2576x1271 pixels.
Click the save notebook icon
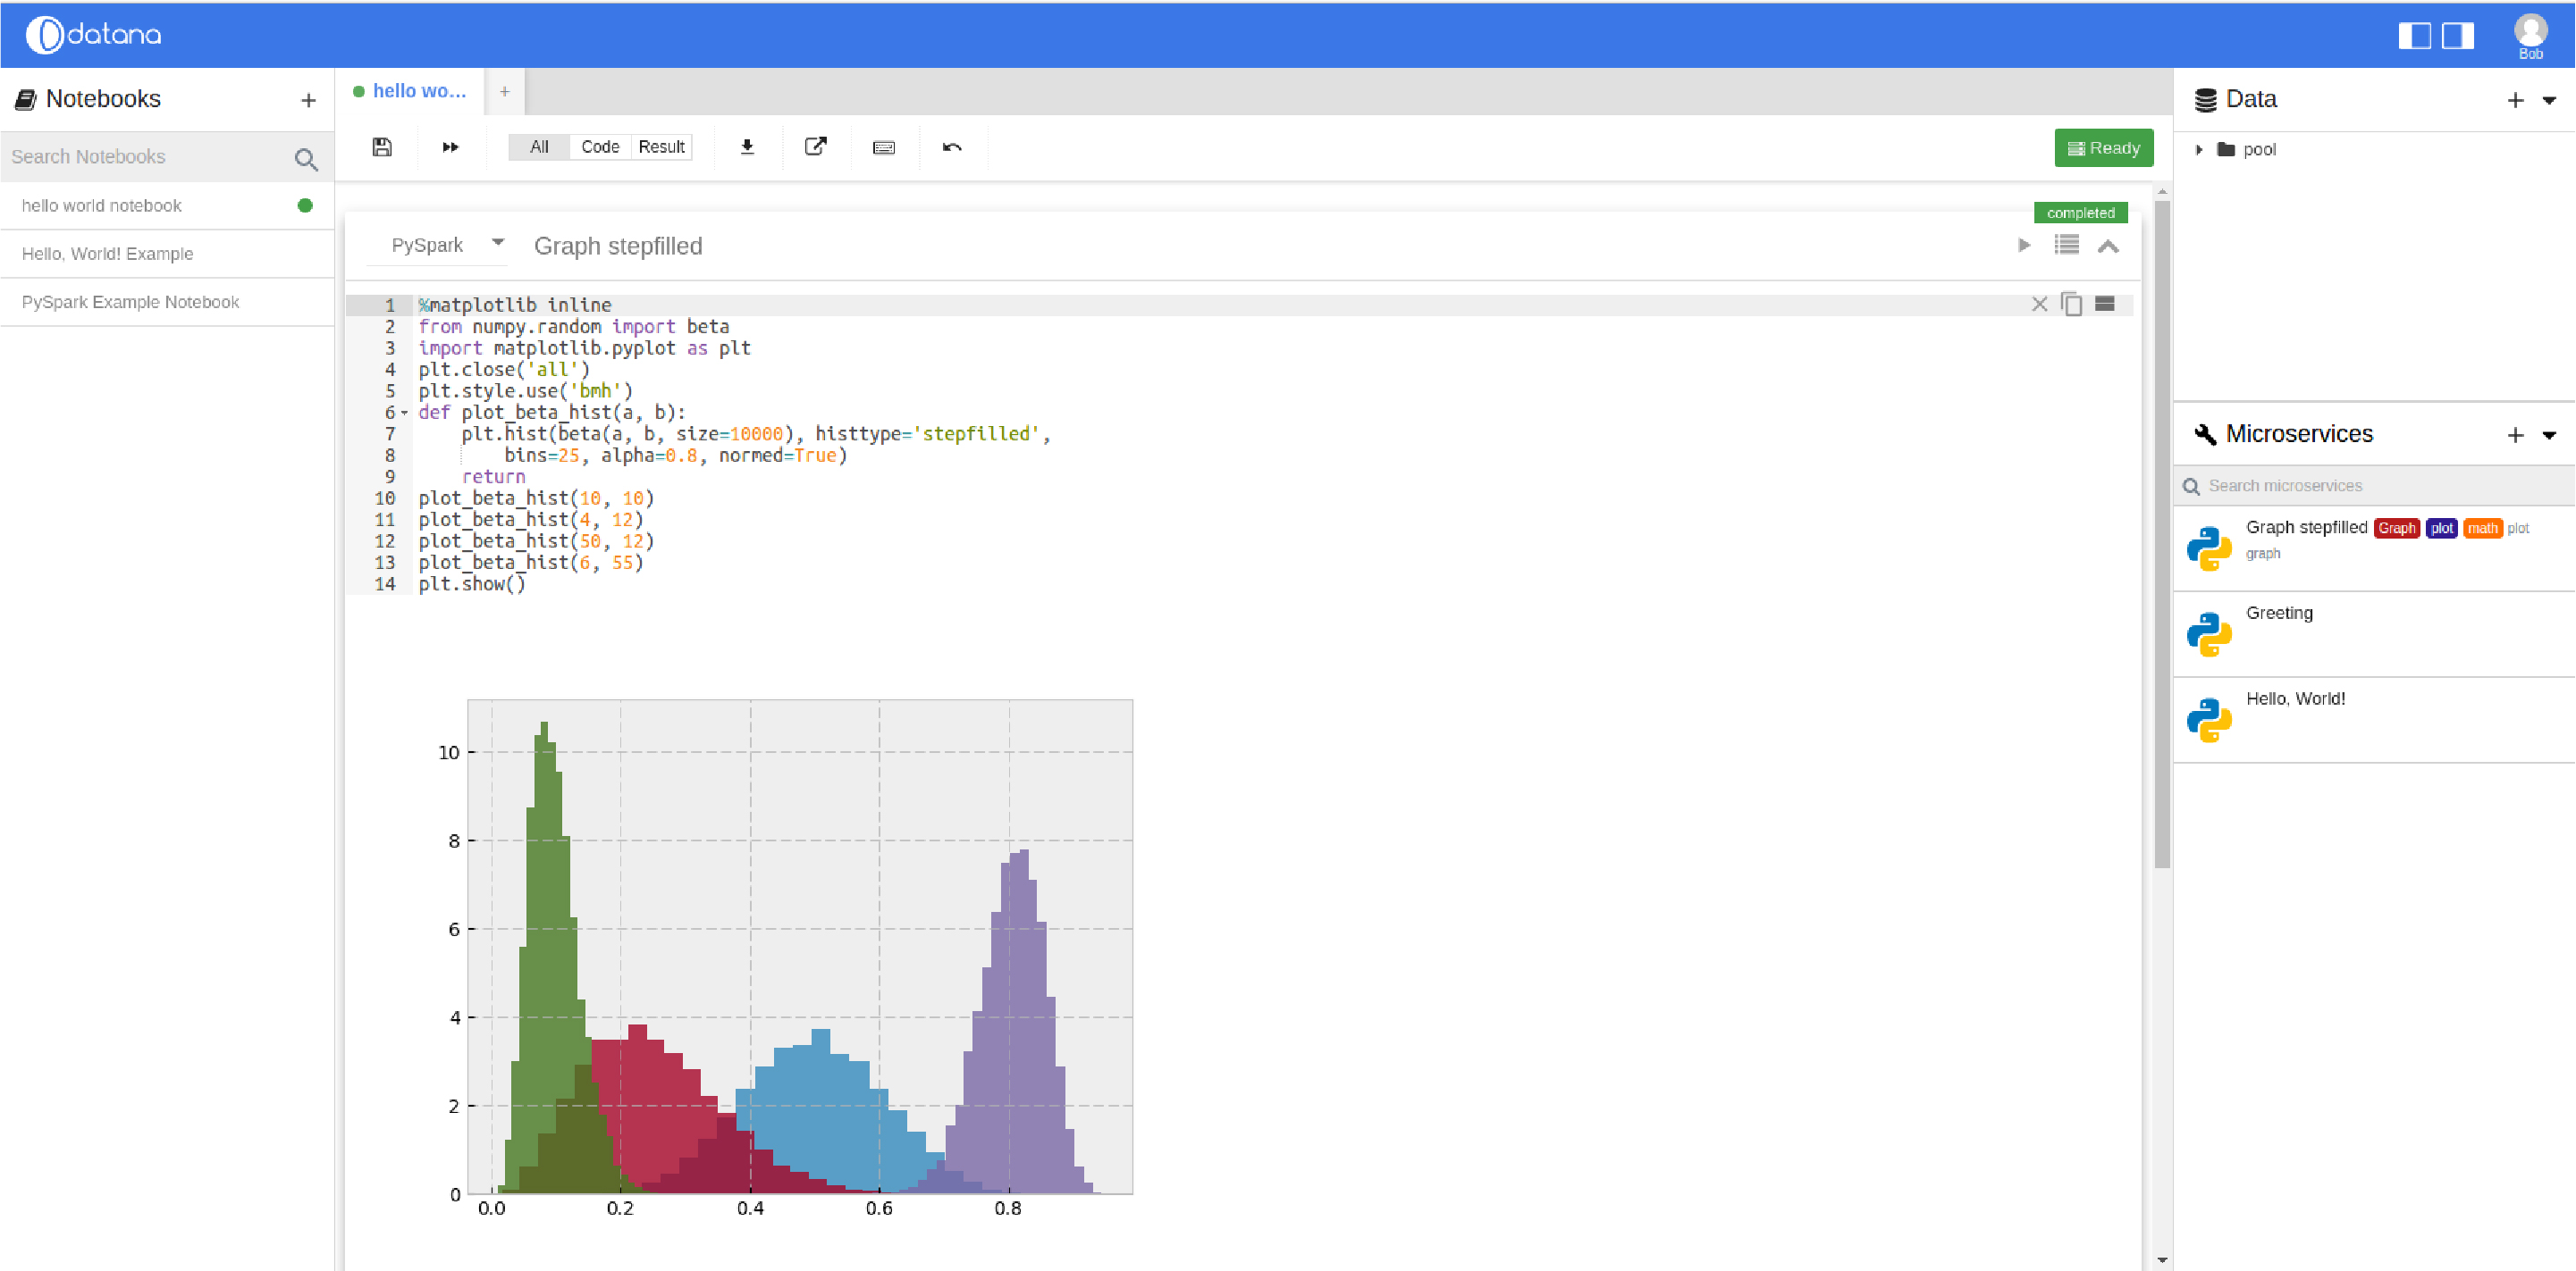pos(382,146)
